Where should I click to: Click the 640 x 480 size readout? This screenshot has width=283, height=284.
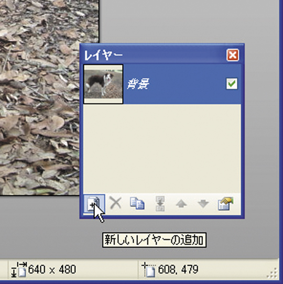52,269
